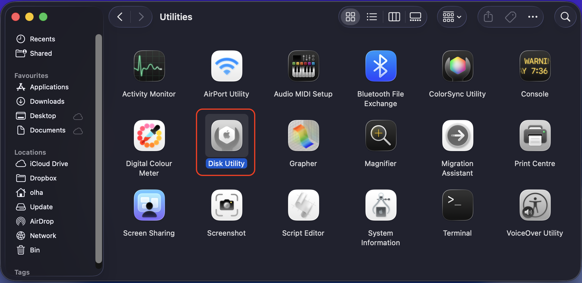Switch to column view
The height and width of the screenshot is (283, 582).
394,17
